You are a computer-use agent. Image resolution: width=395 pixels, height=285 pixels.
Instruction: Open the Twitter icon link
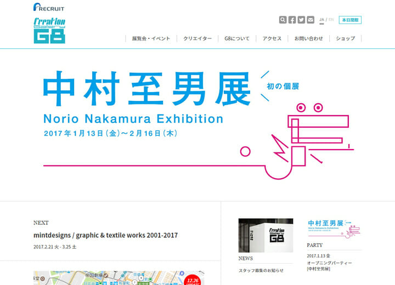301,20
